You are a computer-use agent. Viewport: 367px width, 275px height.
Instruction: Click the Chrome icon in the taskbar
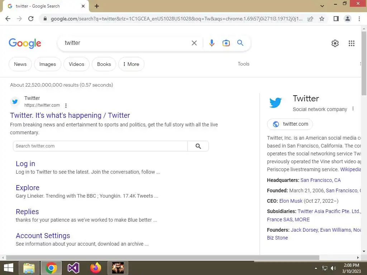click(51, 268)
